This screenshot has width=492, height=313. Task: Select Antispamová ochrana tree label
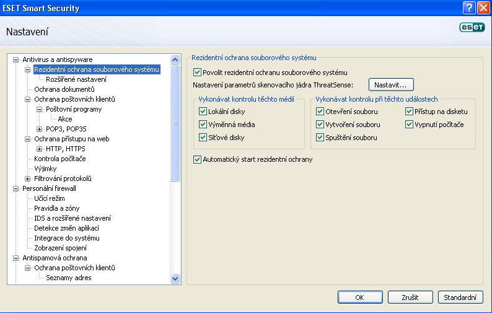[x=55, y=258]
